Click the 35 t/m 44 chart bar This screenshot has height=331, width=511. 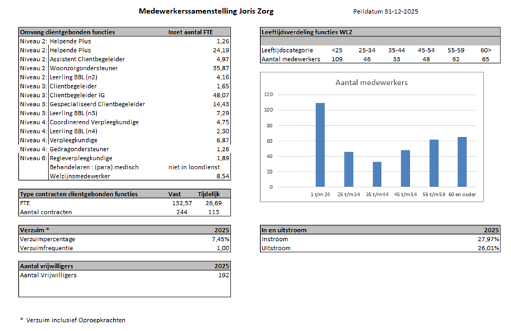click(377, 174)
